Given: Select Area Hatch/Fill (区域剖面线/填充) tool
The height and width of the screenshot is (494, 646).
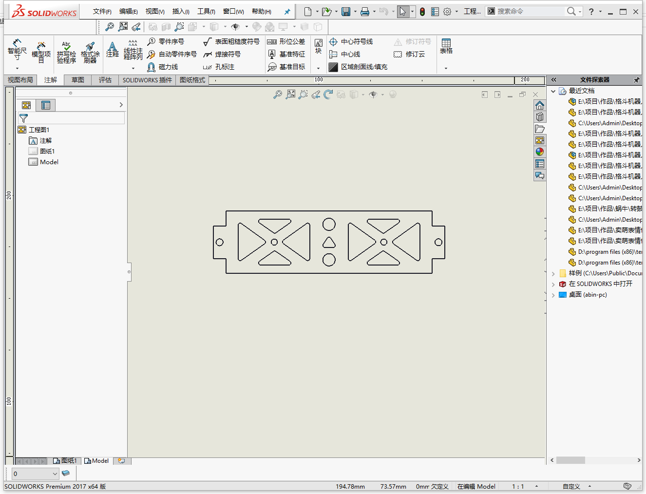Looking at the screenshot, I should (x=358, y=67).
